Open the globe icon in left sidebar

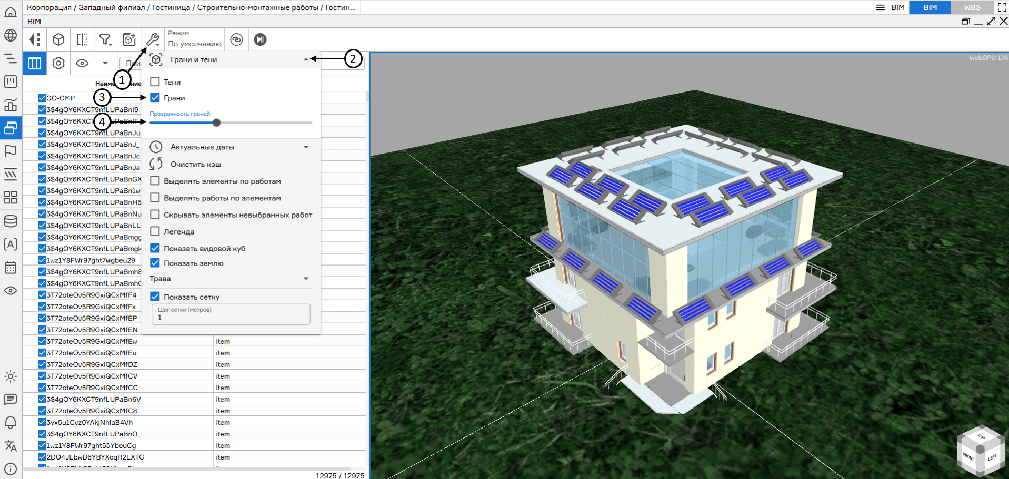pyautogui.click(x=11, y=35)
